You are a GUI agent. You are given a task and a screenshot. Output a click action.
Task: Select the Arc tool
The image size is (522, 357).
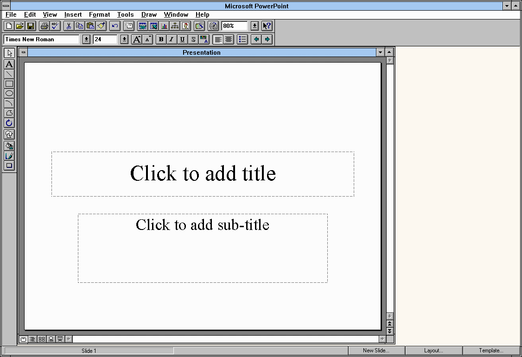[x=9, y=103]
